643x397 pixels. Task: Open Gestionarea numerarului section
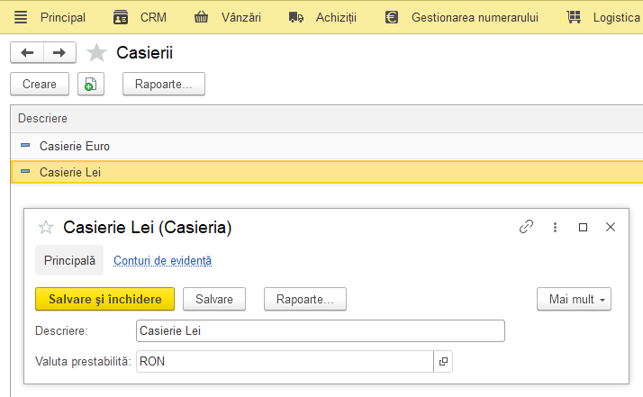pos(475,17)
